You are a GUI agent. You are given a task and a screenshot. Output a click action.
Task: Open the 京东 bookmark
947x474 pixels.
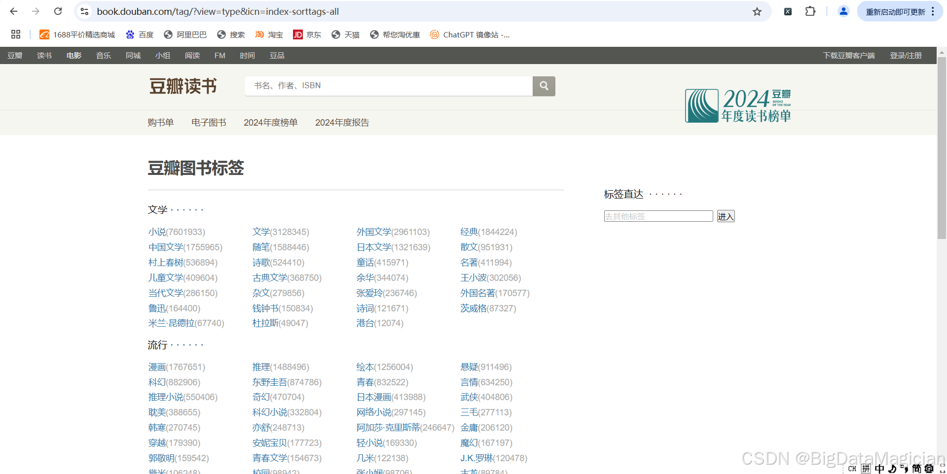click(307, 34)
